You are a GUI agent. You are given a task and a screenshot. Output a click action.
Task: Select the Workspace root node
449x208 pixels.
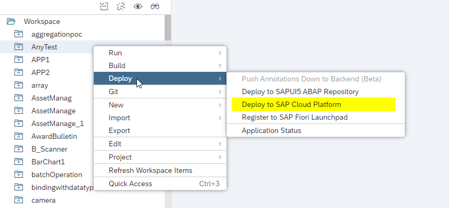coord(42,21)
